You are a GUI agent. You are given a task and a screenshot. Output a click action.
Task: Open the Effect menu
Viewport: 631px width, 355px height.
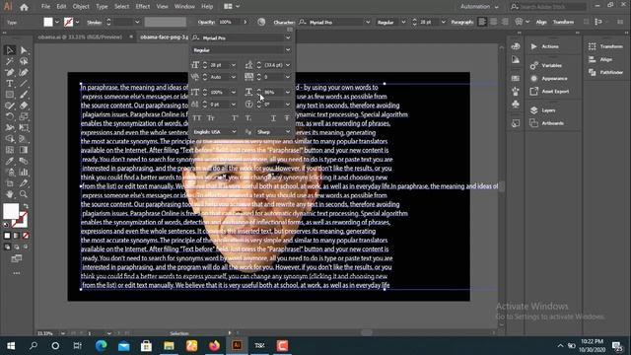click(x=142, y=7)
